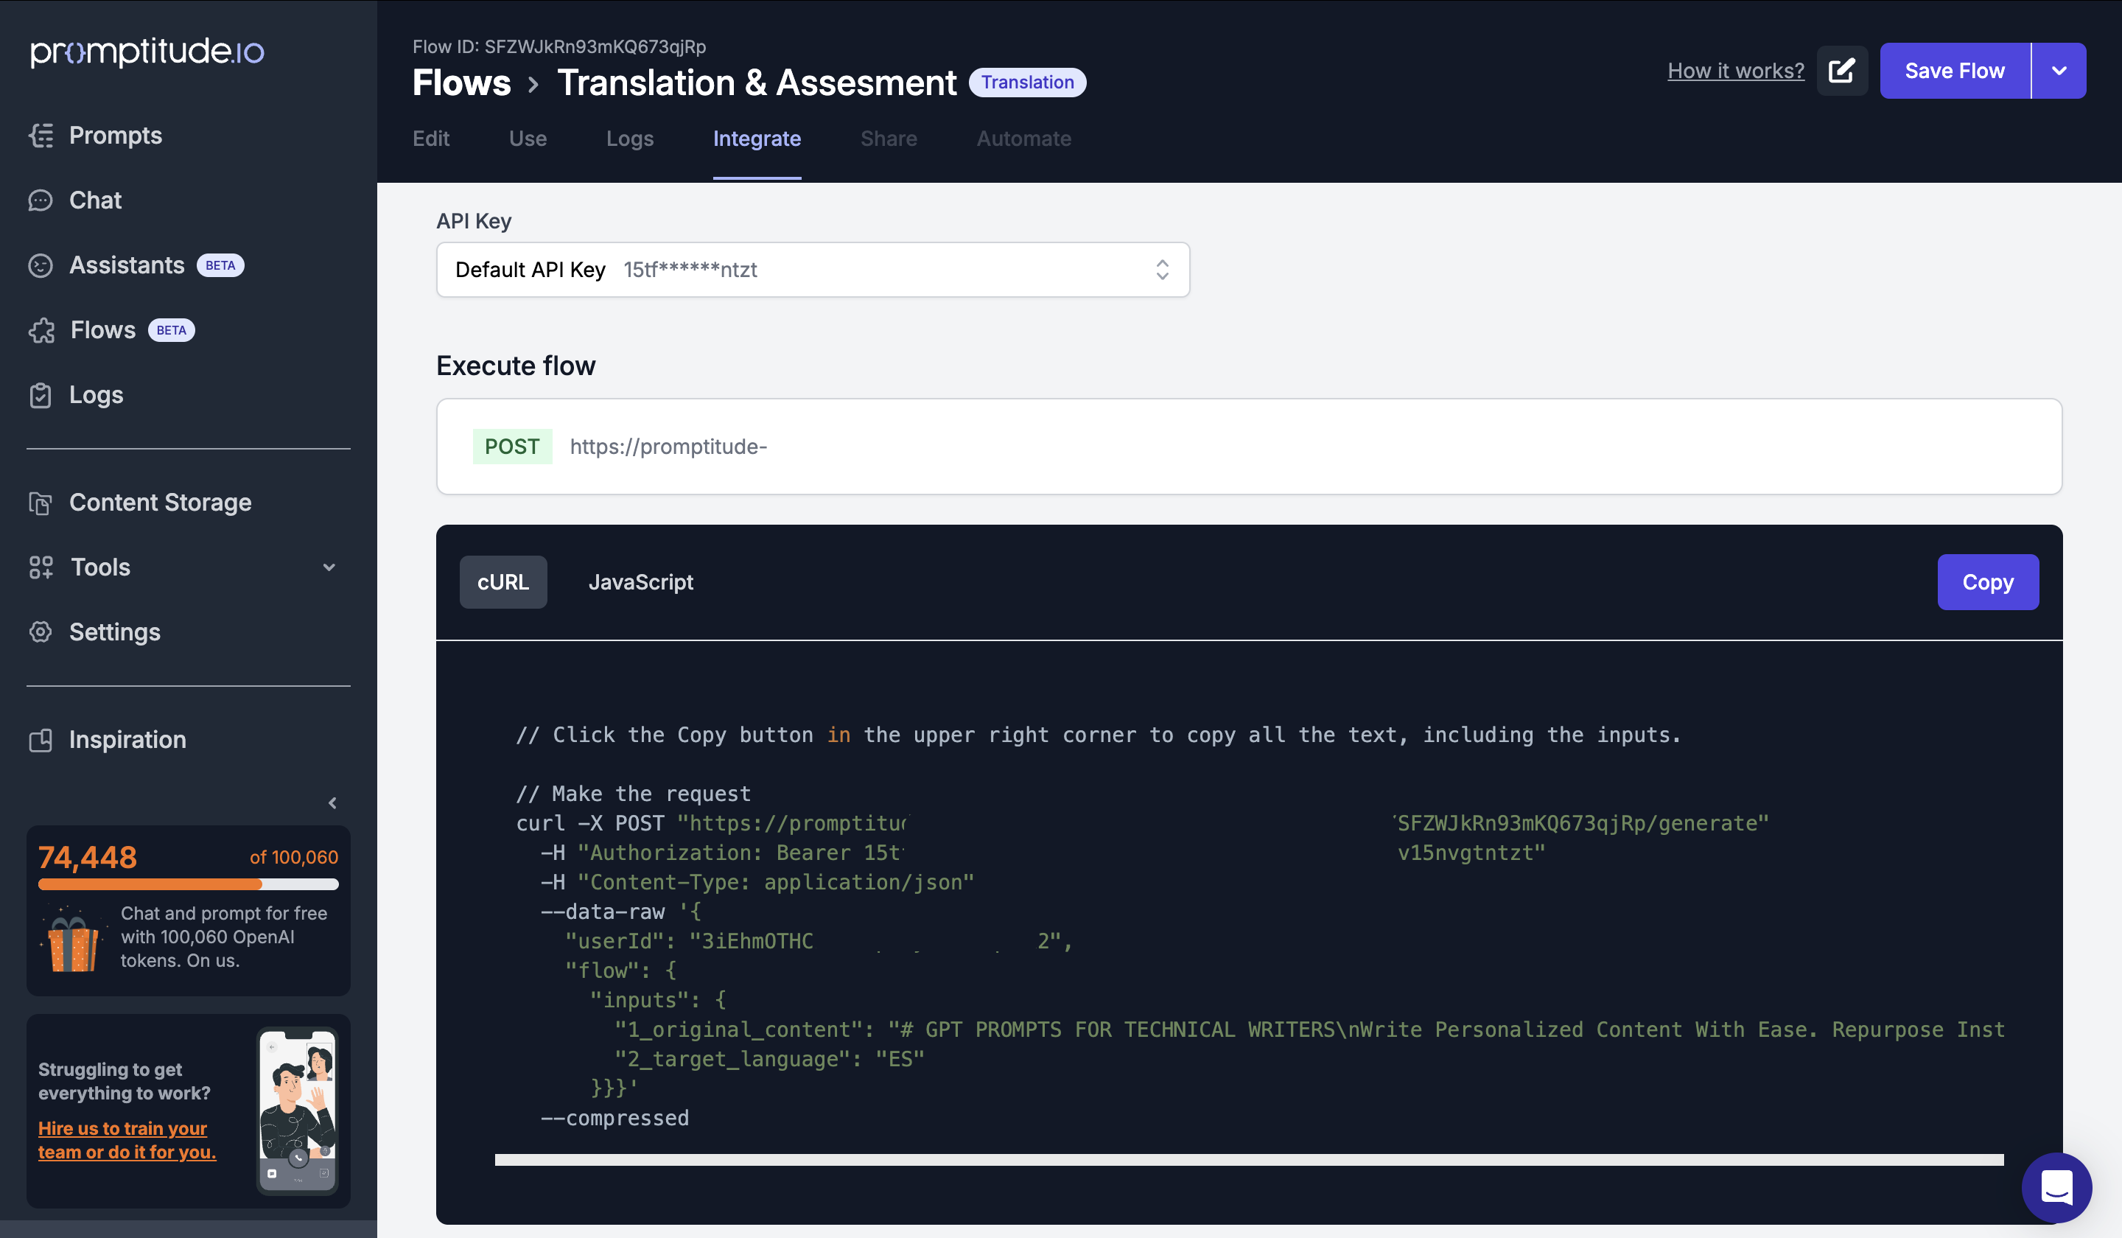Switch to the Use tab

pos(528,139)
